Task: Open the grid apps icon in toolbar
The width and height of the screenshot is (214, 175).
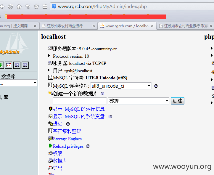Action: pos(45,7)
